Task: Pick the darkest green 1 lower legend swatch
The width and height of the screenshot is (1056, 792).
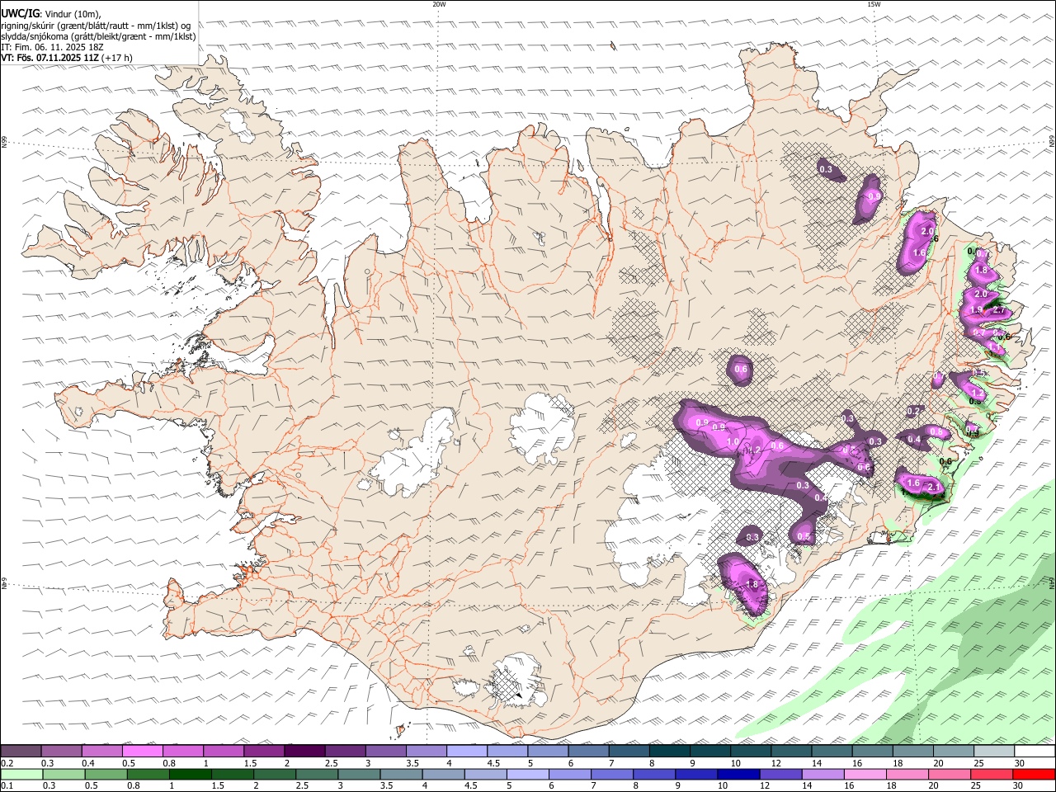Action: point(191,774)
